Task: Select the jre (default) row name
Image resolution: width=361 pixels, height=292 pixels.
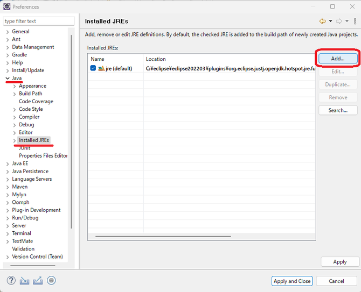Action: [119, 68]
